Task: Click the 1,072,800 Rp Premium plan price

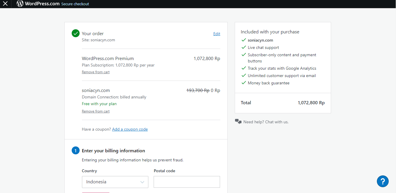Action: coord(207,59)
